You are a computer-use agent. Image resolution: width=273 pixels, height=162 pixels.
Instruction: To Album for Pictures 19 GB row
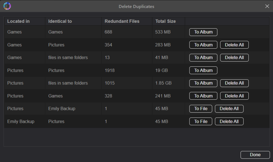click(203, 70)
